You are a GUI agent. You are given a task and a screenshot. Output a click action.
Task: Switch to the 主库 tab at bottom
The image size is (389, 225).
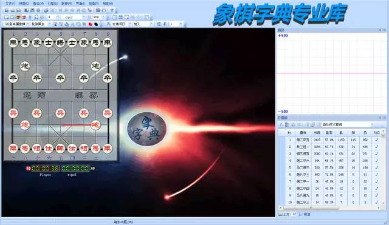pos(287,214)
